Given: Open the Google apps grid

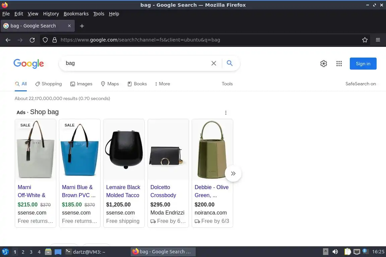Looking at the screenshot, I should coord(339,64).
